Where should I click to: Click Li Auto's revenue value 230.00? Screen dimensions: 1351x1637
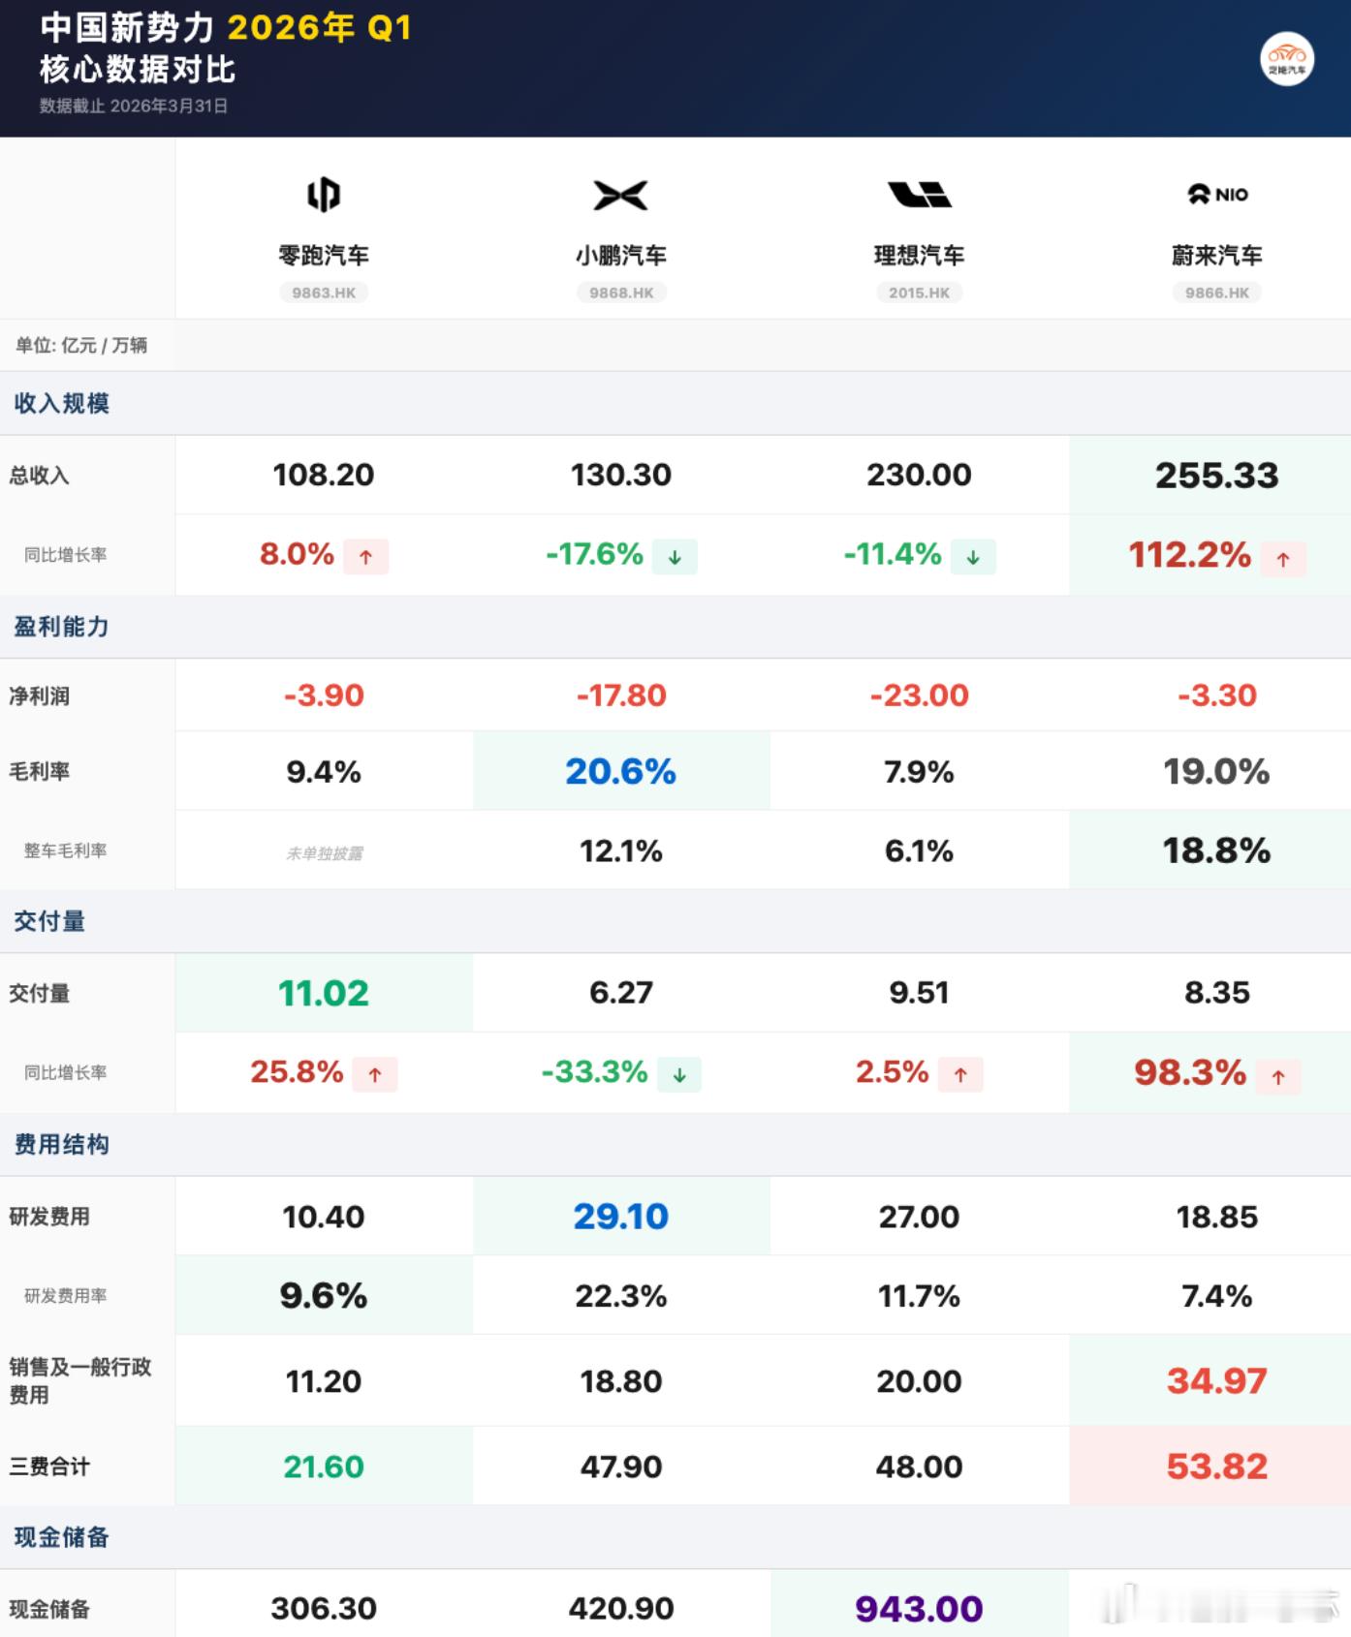click(x=919, y=475)
